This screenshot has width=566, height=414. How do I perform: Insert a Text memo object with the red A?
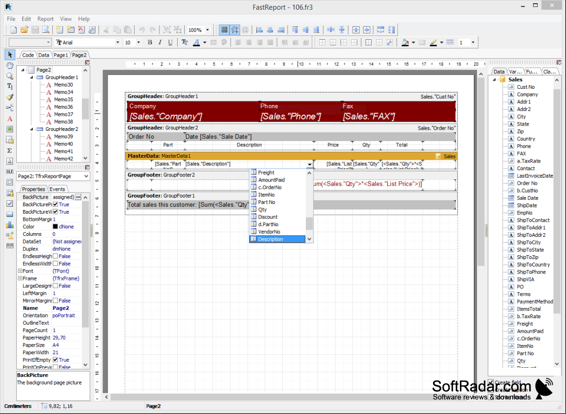[10, 119]
